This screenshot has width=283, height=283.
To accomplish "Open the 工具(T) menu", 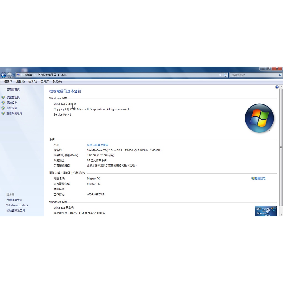I will click(45, 82).
